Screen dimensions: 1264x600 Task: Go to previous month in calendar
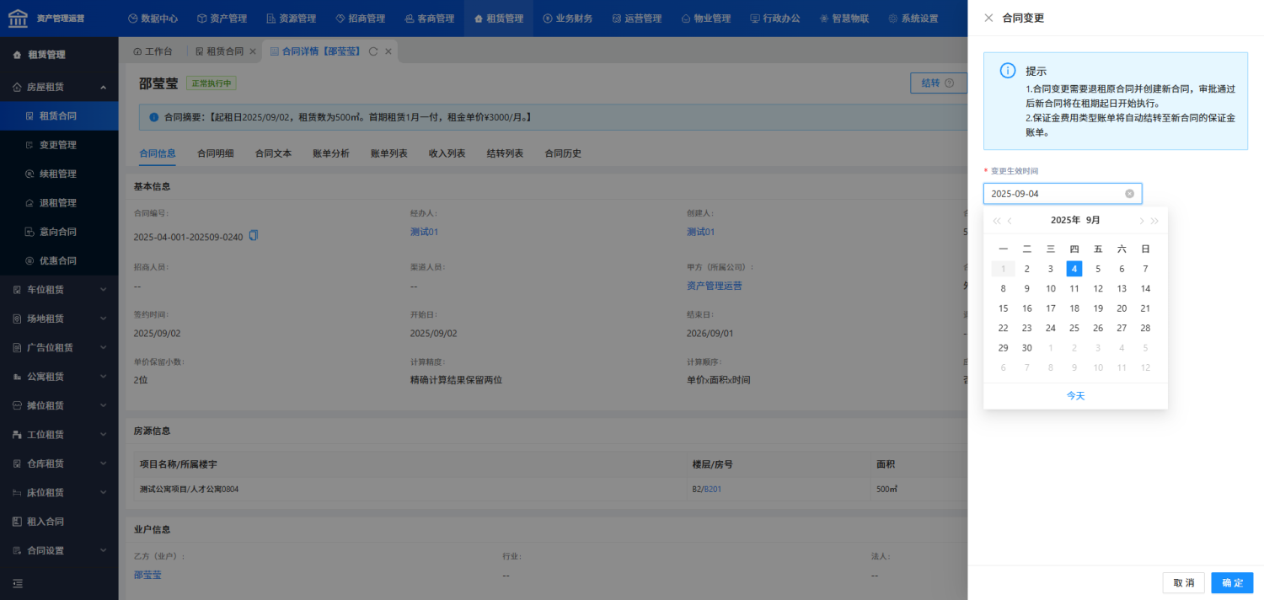tap(1010, 221)
